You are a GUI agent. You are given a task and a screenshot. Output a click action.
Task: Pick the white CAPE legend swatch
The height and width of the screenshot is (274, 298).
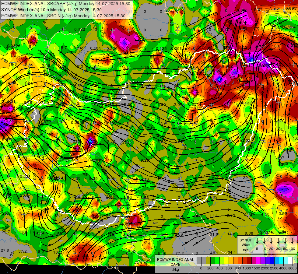point(290,260)
